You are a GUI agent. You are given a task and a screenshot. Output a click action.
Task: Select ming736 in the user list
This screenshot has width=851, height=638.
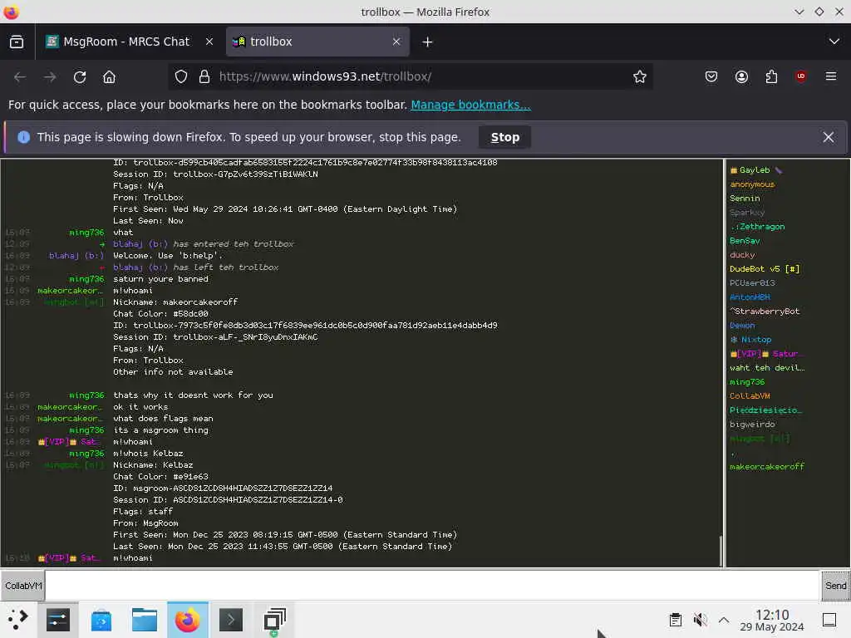(747, 382)
